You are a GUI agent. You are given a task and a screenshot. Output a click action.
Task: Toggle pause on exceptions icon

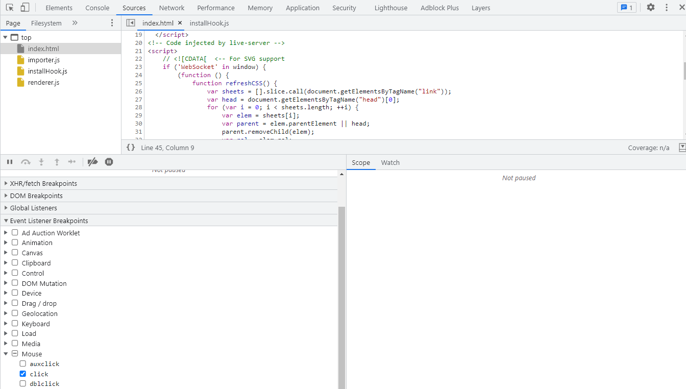[x=109, y=162]
